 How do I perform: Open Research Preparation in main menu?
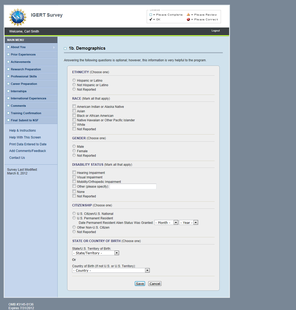[x=26, y=69]
